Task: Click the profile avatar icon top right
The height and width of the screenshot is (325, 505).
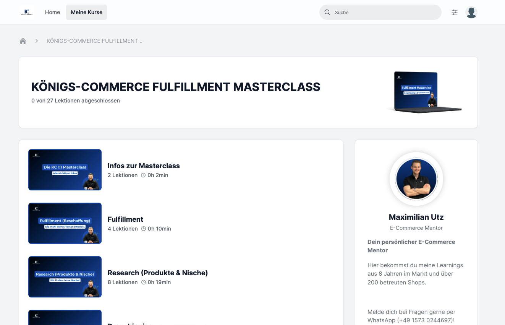Action: click(x=471, y=12)
